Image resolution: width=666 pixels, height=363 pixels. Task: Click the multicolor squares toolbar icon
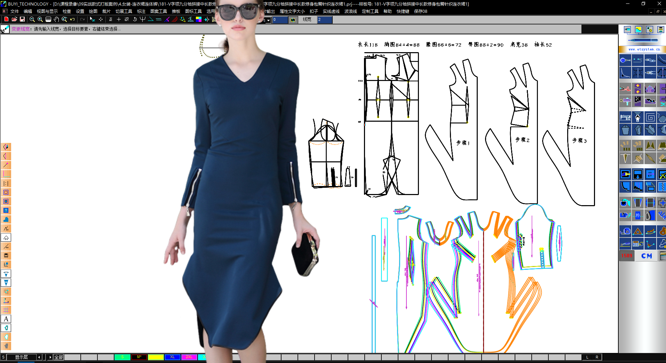[x=198, y=19]
